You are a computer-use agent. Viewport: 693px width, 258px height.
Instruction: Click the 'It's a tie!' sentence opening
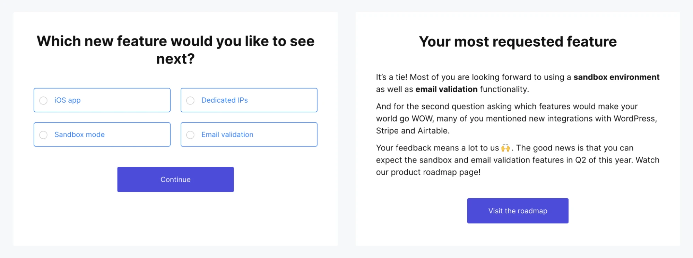[391, 77]
